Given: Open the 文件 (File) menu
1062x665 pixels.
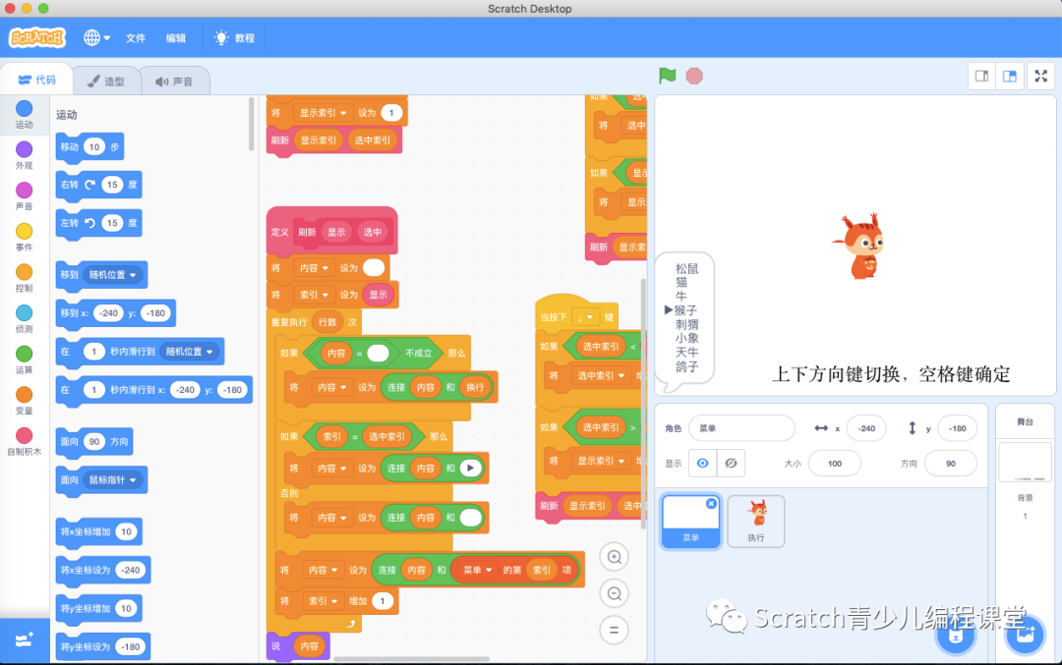Looking at the screenshot, I should (136, 38).
